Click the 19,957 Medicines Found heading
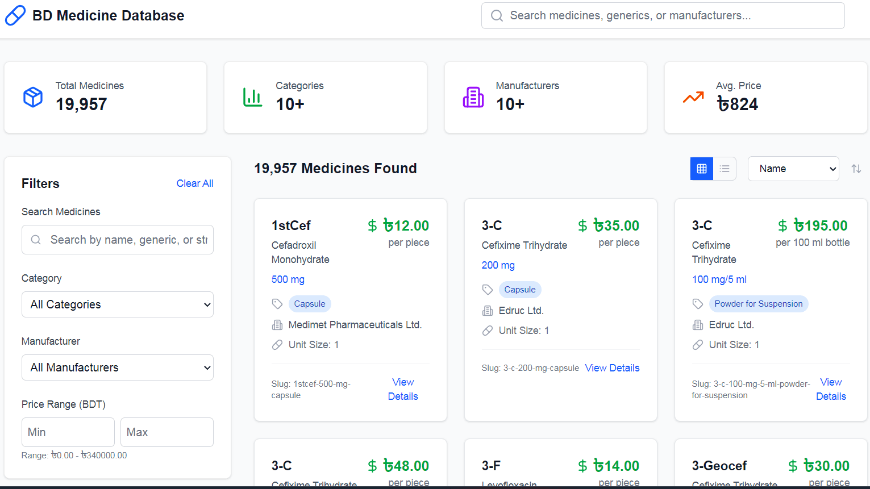The width and height of the screenshot is (870, 489). [x=335, y=169]
